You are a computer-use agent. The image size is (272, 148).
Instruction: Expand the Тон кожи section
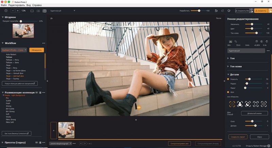pyautogui.click(x=228, y=66)
